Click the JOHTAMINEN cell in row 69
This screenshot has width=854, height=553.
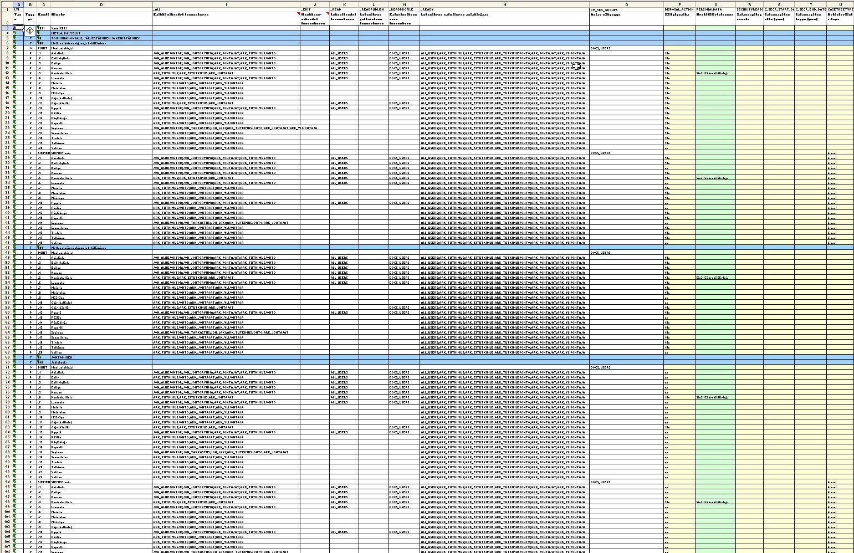tap(101, 357)
